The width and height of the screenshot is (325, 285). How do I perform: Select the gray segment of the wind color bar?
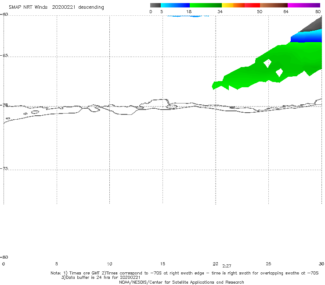point(155,5)
